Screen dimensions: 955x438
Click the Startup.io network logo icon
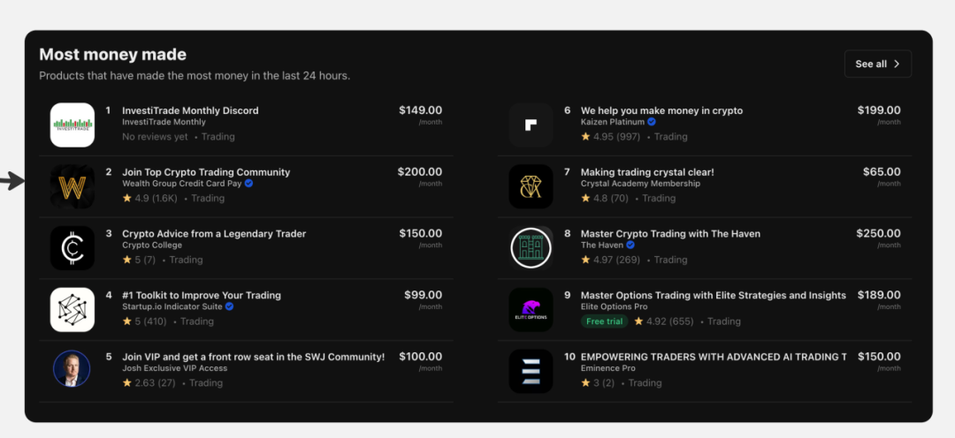click(73, 309)
